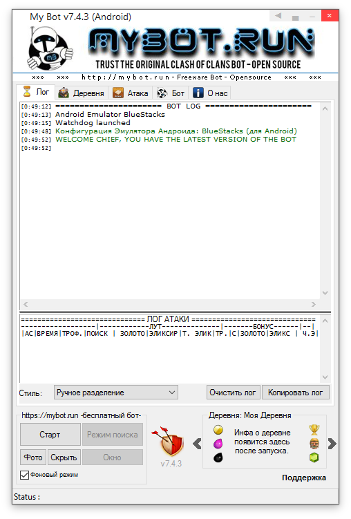This screenshot has width=351, height=519.
Task: Click the green gem icon
Action: tap(314, 457)
